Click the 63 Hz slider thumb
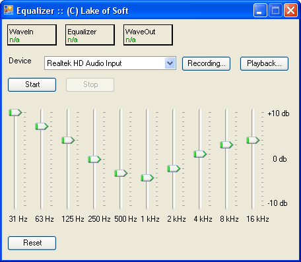The width and height of the screenshot is (301, 262). [x=42, y=127]
